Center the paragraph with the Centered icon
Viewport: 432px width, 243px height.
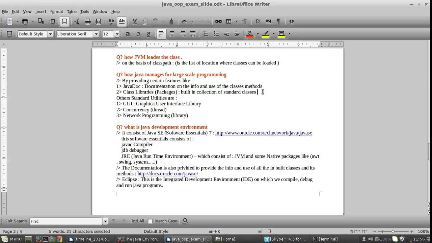click(x=172, y=34)
